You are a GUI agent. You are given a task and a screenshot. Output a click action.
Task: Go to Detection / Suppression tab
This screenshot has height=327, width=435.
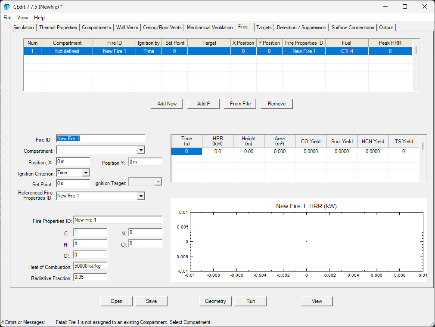pyautogui.click(x=301, y=28)
